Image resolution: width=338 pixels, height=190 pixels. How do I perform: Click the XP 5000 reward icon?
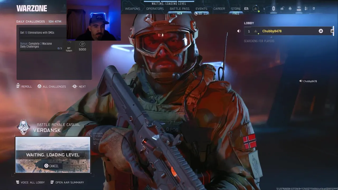pos(82,46)
